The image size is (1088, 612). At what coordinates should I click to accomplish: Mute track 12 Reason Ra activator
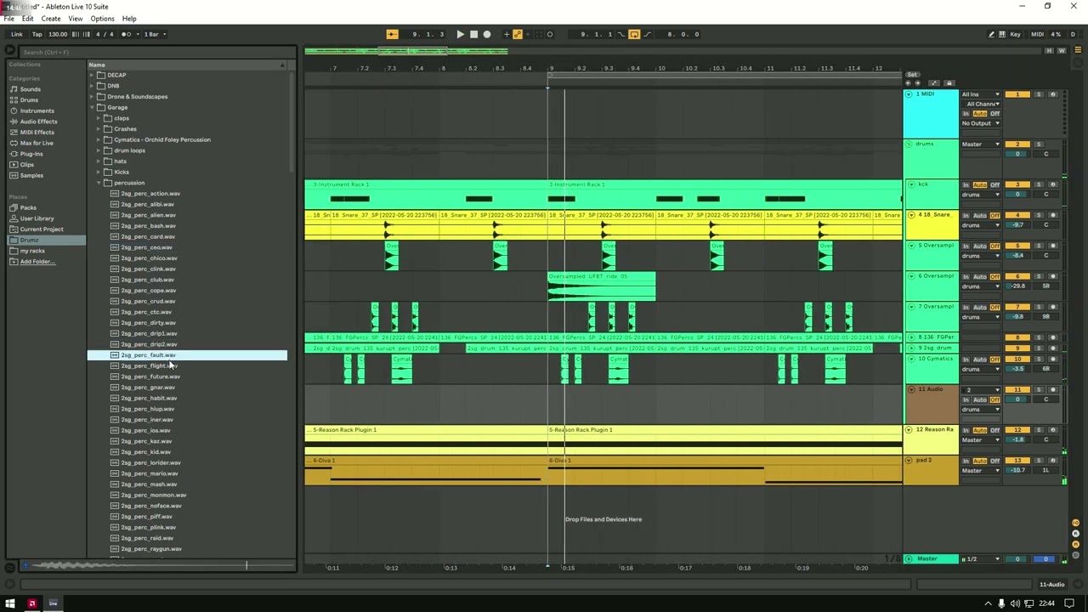1017,430
